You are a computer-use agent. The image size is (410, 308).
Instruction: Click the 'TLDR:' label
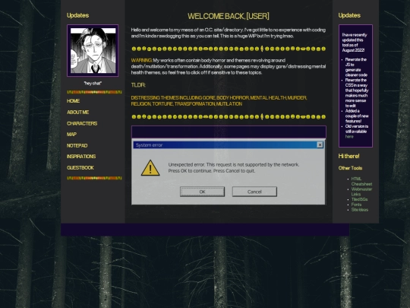click(138, 85)
